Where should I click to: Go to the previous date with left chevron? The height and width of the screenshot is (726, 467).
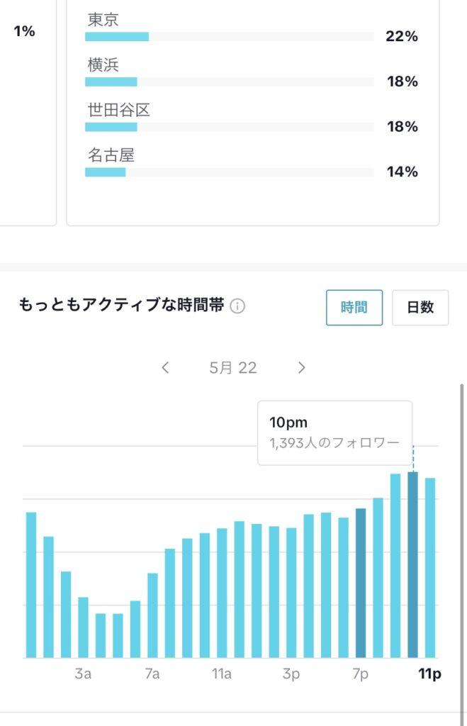pos(165,367)
